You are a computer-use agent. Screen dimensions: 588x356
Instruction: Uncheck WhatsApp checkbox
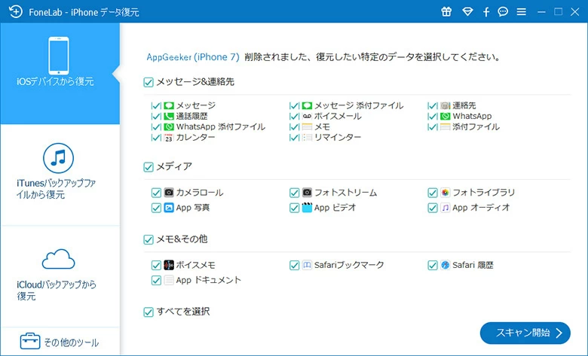point(432,117)
